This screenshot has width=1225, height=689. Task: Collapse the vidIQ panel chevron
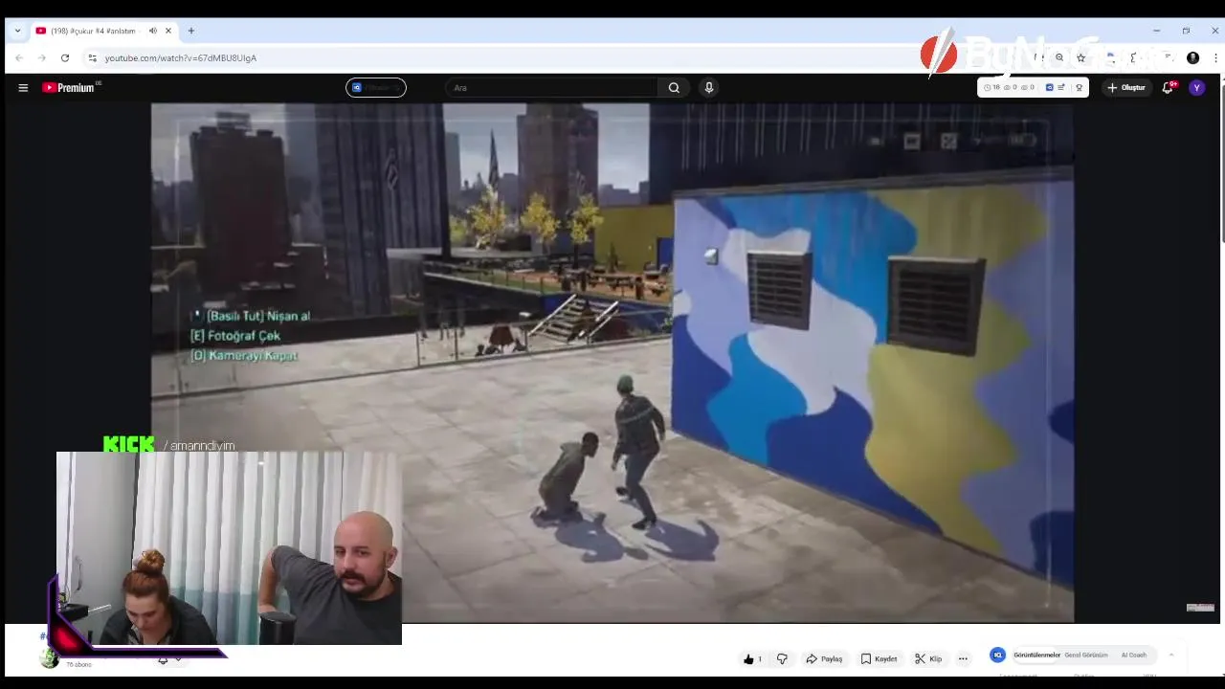click(1171, 656)
